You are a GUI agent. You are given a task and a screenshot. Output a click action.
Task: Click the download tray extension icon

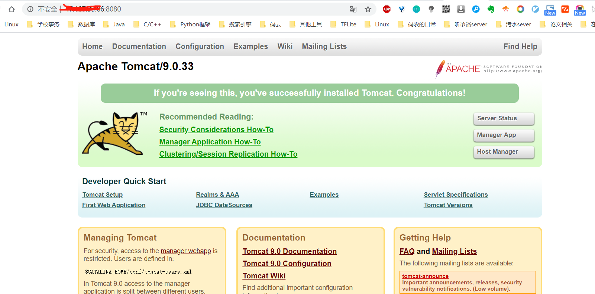click(x=461, y=9)
